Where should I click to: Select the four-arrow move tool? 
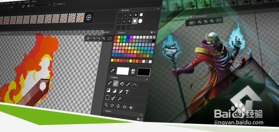pos(131,107)
